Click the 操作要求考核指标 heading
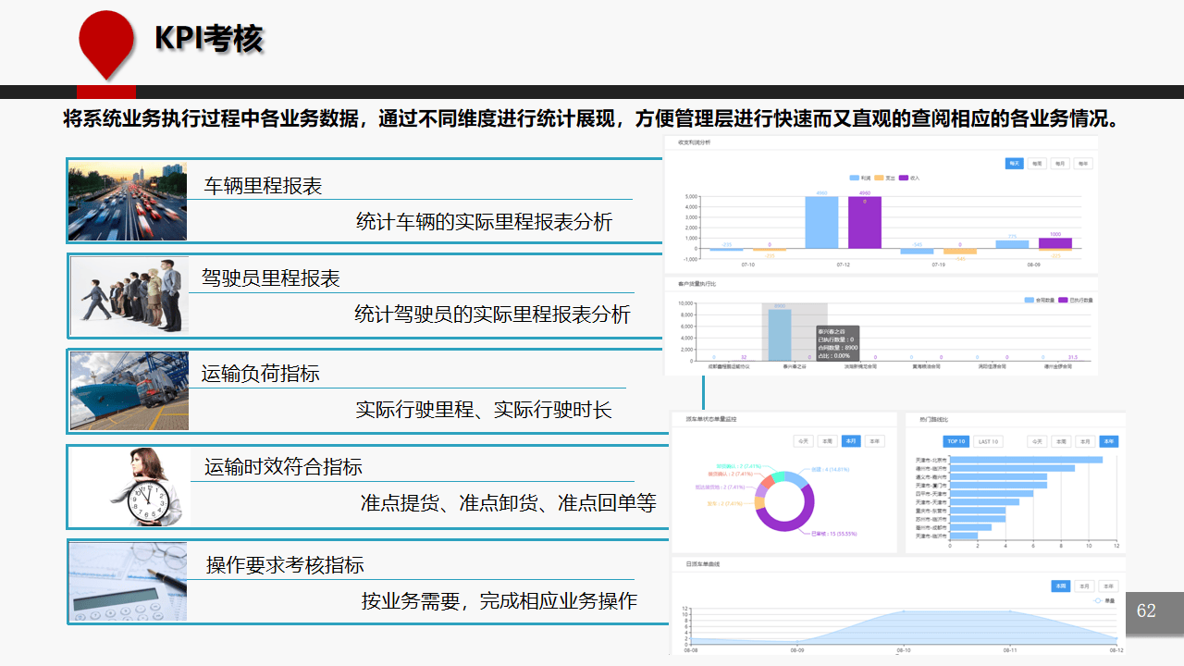 [x=285, y=565]
